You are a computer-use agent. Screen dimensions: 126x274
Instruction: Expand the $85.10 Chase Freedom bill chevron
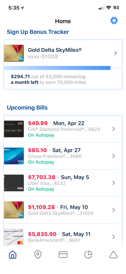click(114, 156)
